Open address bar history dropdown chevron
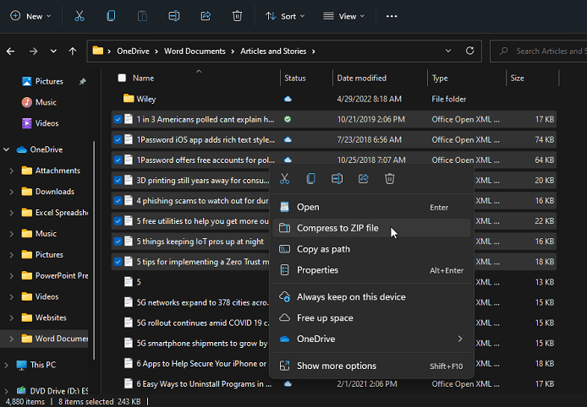The image size is (587, 407). click(x=448, y=51)
